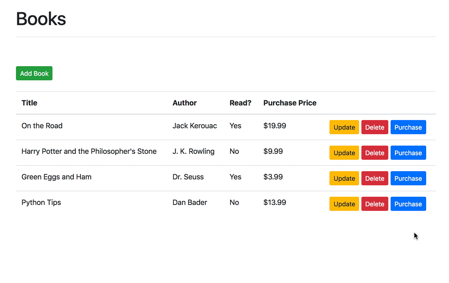Update the Python Tips book
Viewport: 449px width, 283px height.
344,204
